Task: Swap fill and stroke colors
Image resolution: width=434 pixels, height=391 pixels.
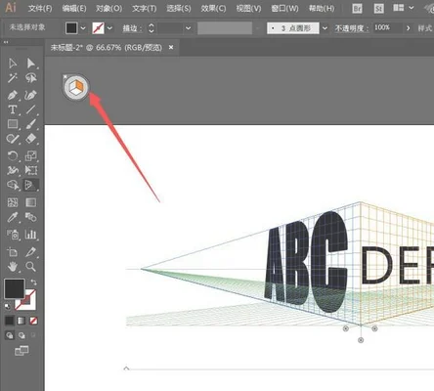Action: 33,282
